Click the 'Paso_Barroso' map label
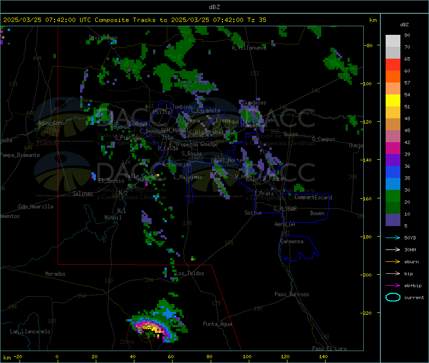 (x=292, y=294)
